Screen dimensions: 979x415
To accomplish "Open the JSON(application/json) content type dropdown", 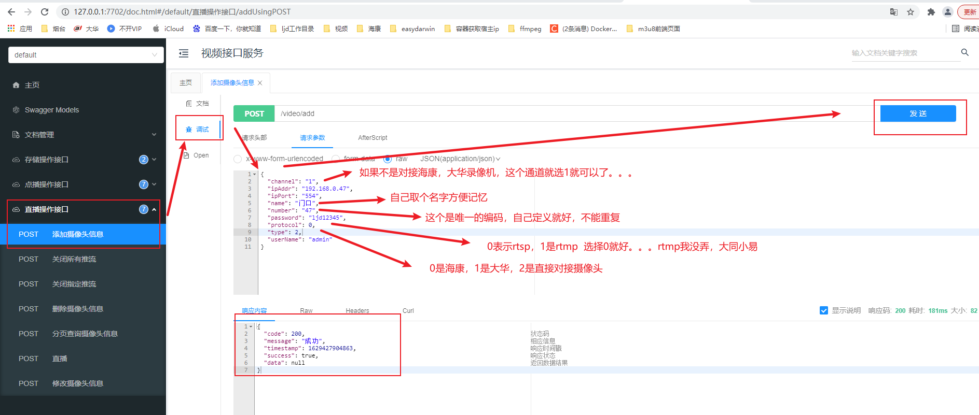I will pos(460,159).
